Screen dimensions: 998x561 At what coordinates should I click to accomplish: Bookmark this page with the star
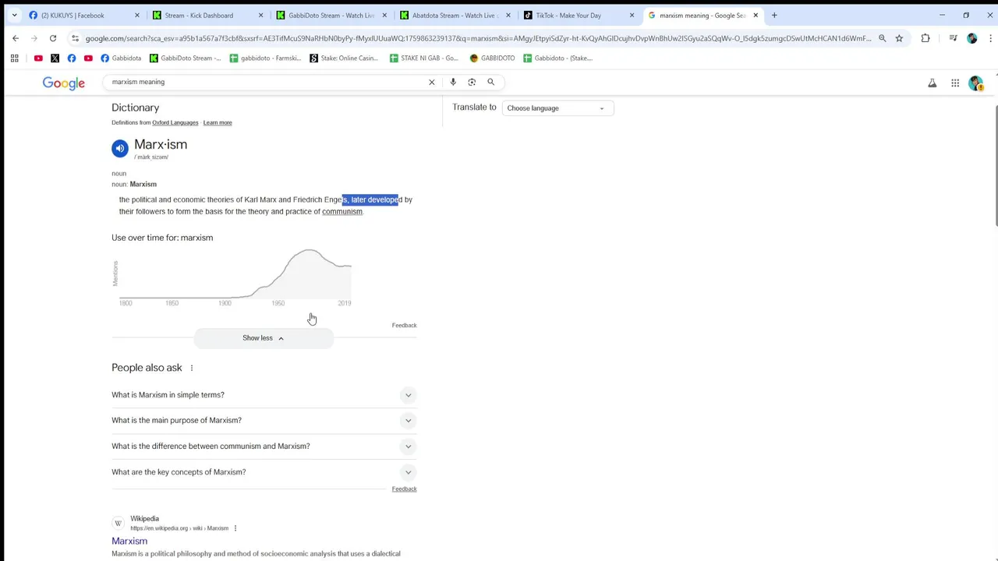[899, 38]
